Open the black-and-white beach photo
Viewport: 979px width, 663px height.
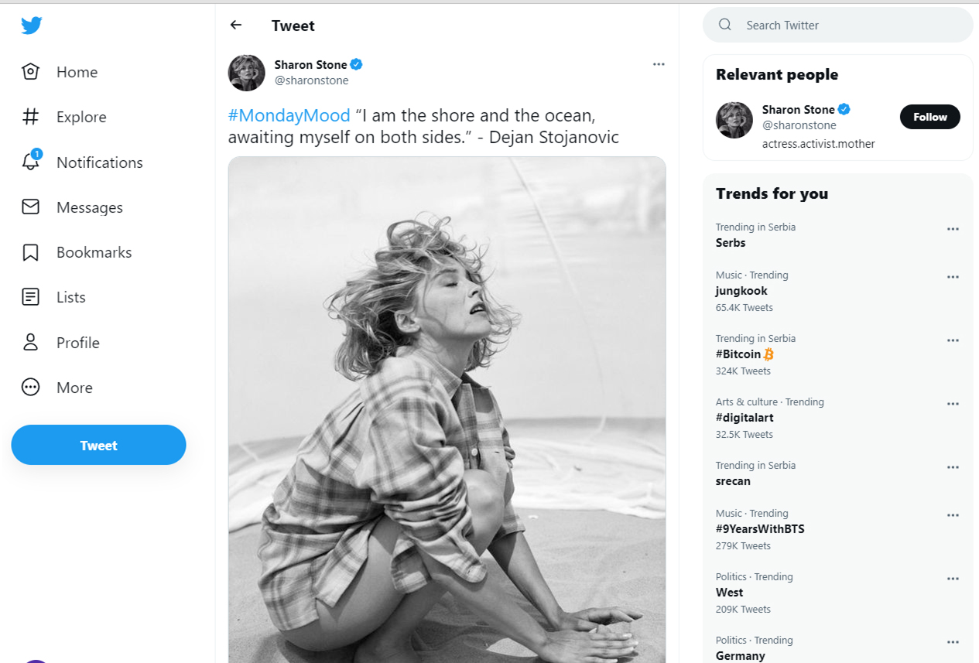(x=447, y=409)
